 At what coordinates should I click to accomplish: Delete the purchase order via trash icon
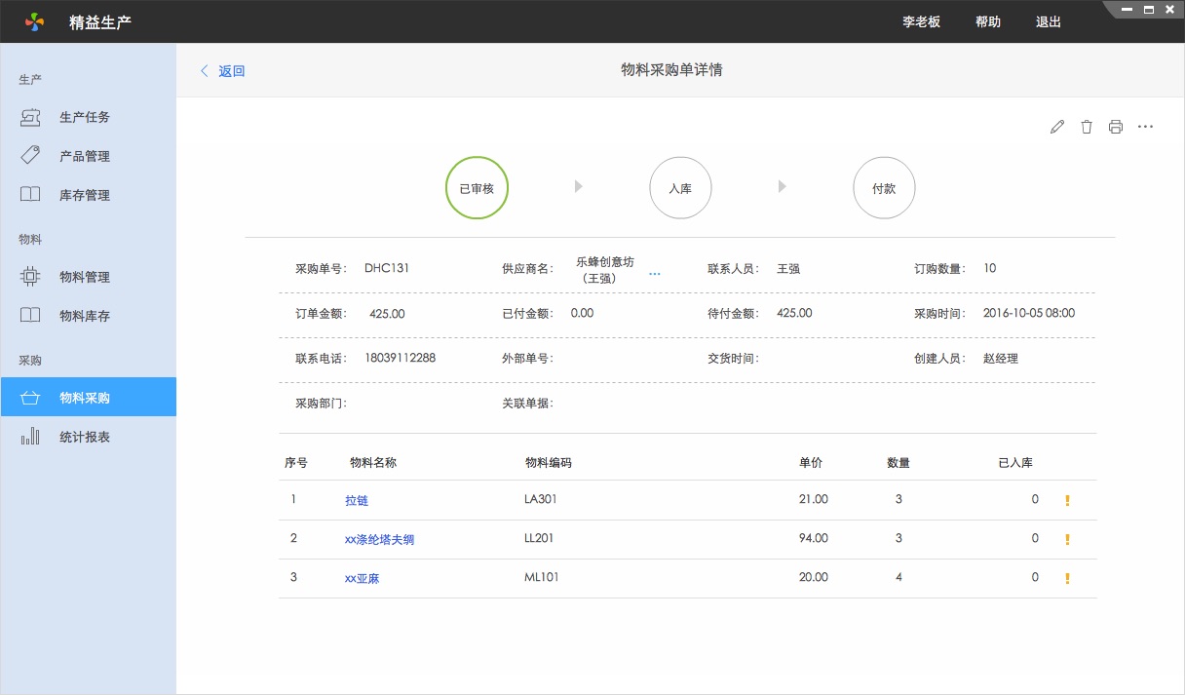pos(1087,126)
